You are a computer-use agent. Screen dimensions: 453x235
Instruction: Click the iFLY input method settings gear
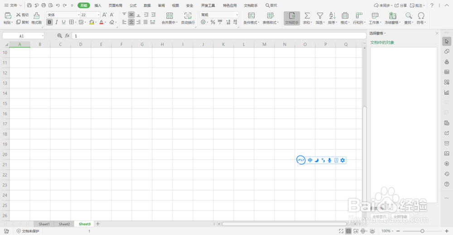[x=342, y=160]
